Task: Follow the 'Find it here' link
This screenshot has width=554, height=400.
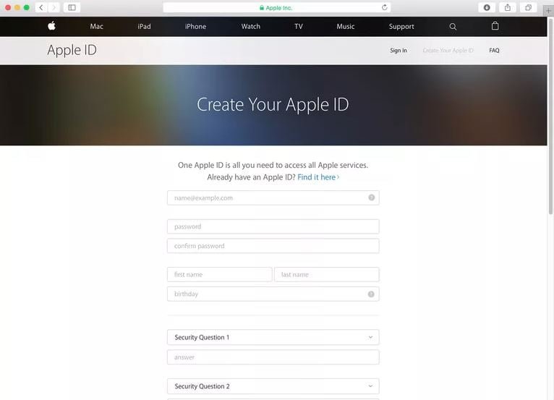Action: click(318, 177)
